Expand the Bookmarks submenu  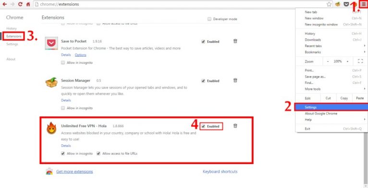click(x=331, y=52)
